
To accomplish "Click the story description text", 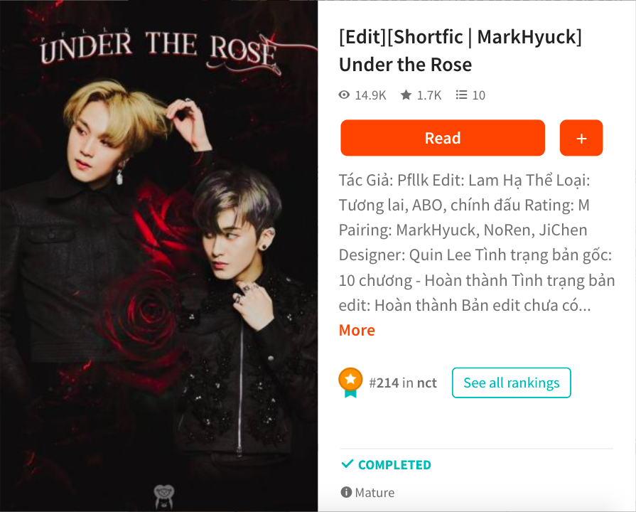I will pos(477,242).
